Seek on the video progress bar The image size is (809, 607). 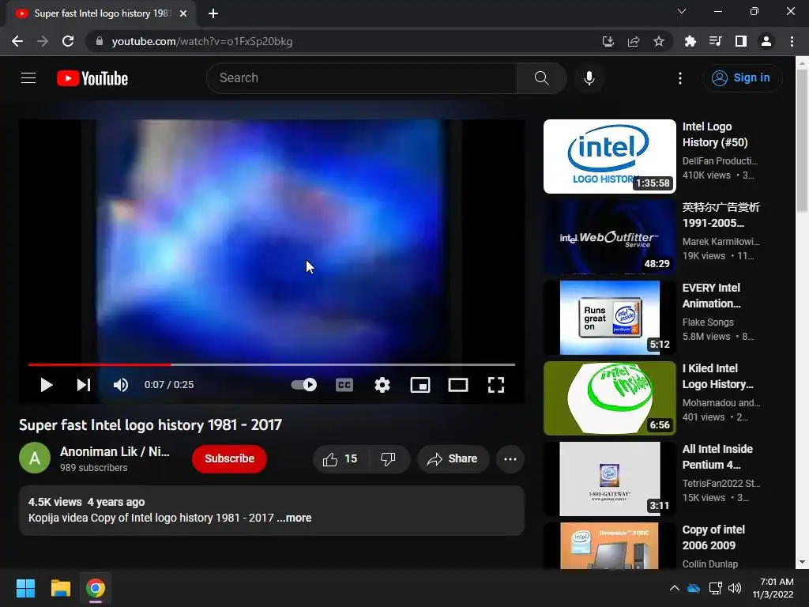click(x=272, y=364)
